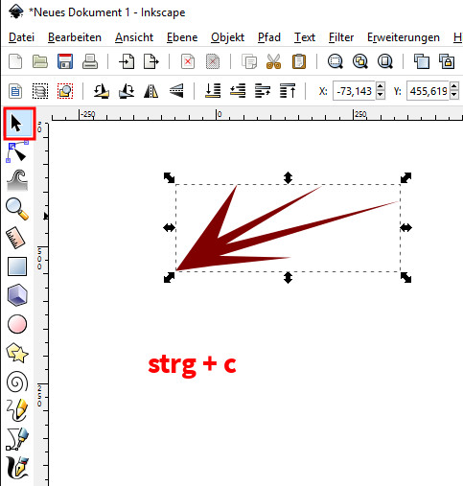Screen dimensions: 463x486
Task: Click the top-left scale handle of selection
Action: pyautogui.click(x=169, y=177)
